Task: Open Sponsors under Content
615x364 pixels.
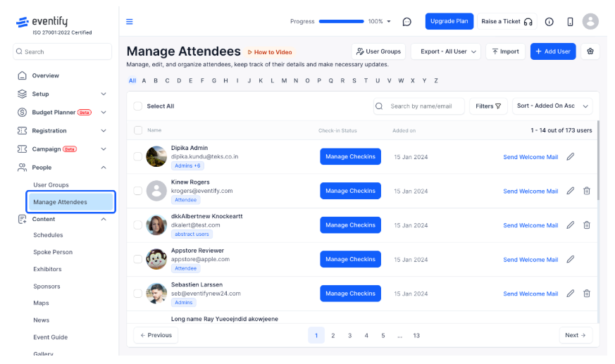Action: coord(46,286)
